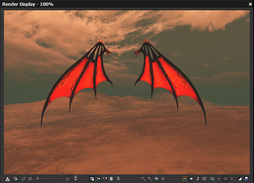Toggle the render region select button
The height and width of the screenshot is (183, 254).
coord(92,179)
